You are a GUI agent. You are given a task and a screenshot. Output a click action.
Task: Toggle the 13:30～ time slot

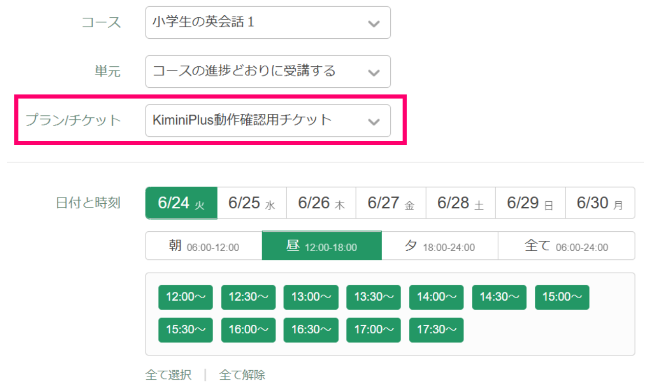pyautogui.click(x=373, y=297)
